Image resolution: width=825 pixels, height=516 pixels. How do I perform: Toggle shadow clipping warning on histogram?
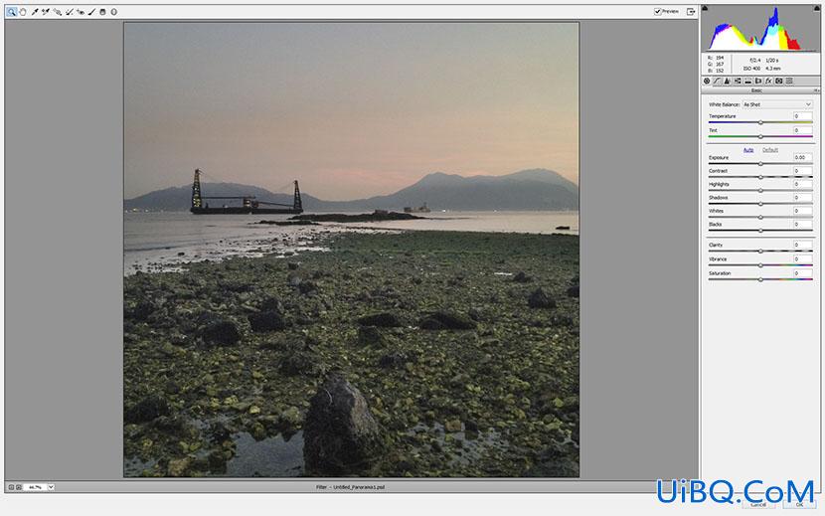(x=705, y=8)
